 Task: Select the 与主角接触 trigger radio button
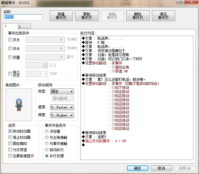click(x=47, y=137)
